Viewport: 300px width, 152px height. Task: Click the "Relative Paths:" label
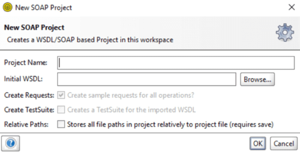(26, 125)
